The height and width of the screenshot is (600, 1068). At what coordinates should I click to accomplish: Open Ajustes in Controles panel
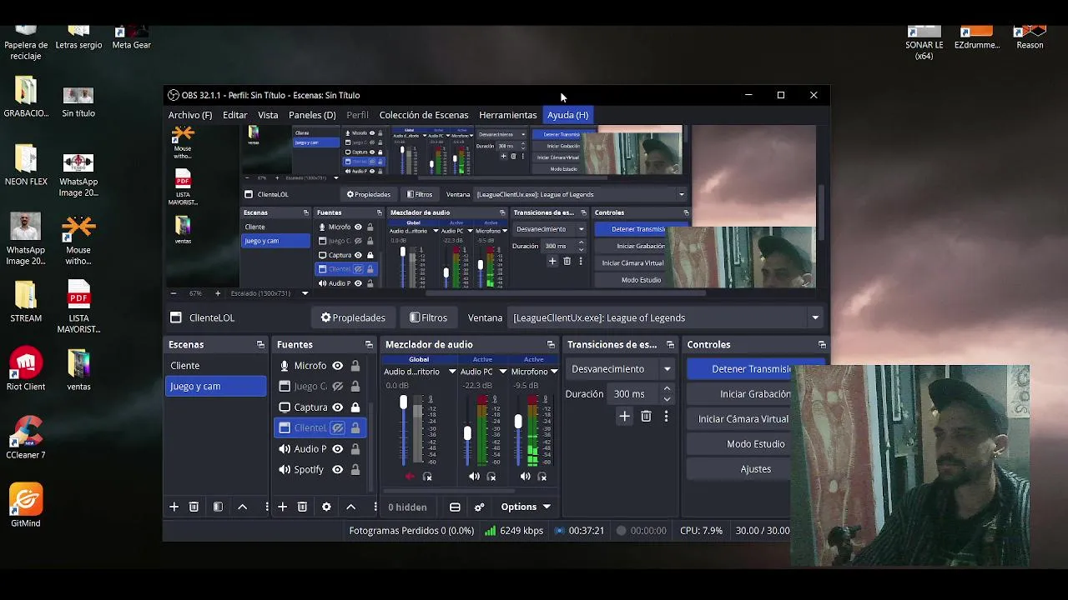pos(739,469)
